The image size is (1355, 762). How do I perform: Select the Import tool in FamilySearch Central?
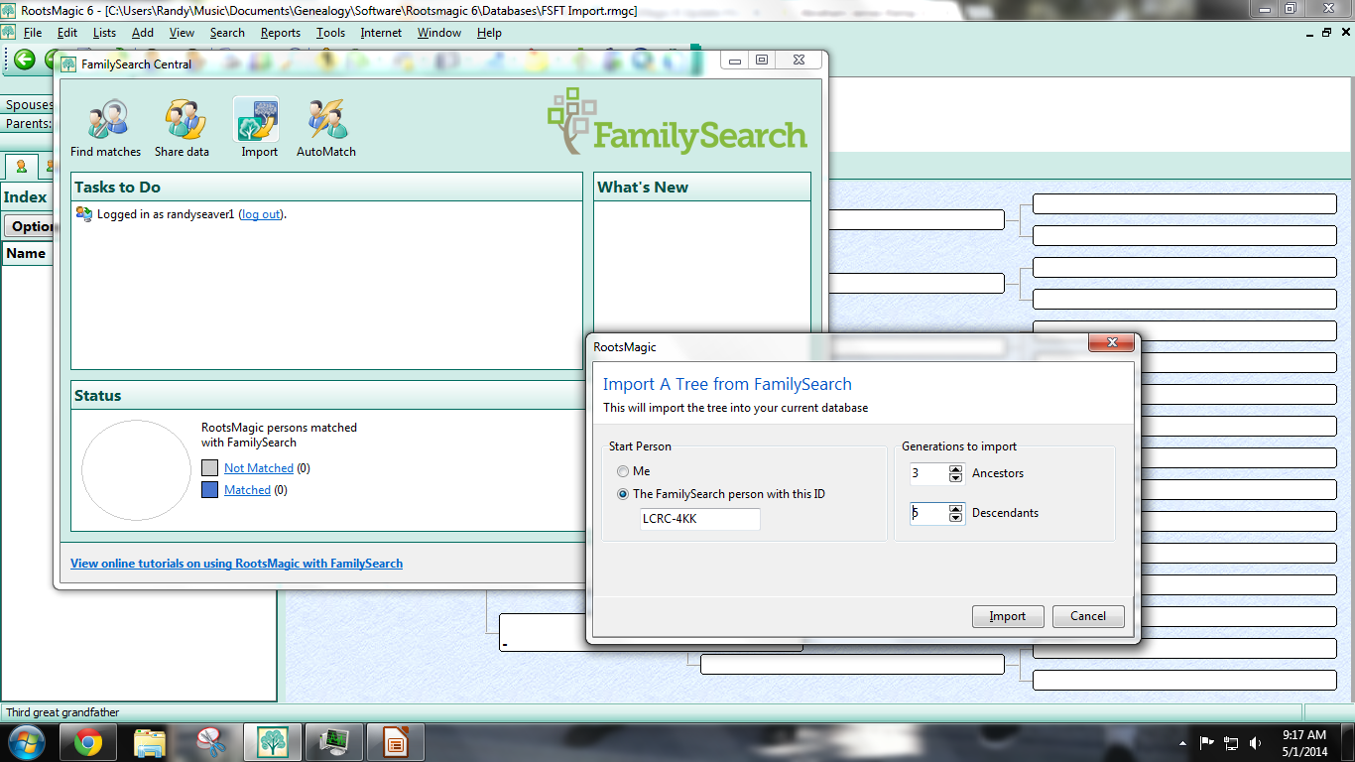[x=259, y=129]
